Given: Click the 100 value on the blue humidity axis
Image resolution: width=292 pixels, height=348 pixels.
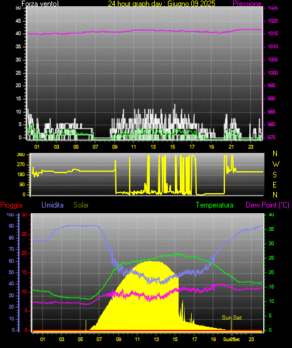Looking at the screenshot, I should pyautogui.click(x=11, y=214).
